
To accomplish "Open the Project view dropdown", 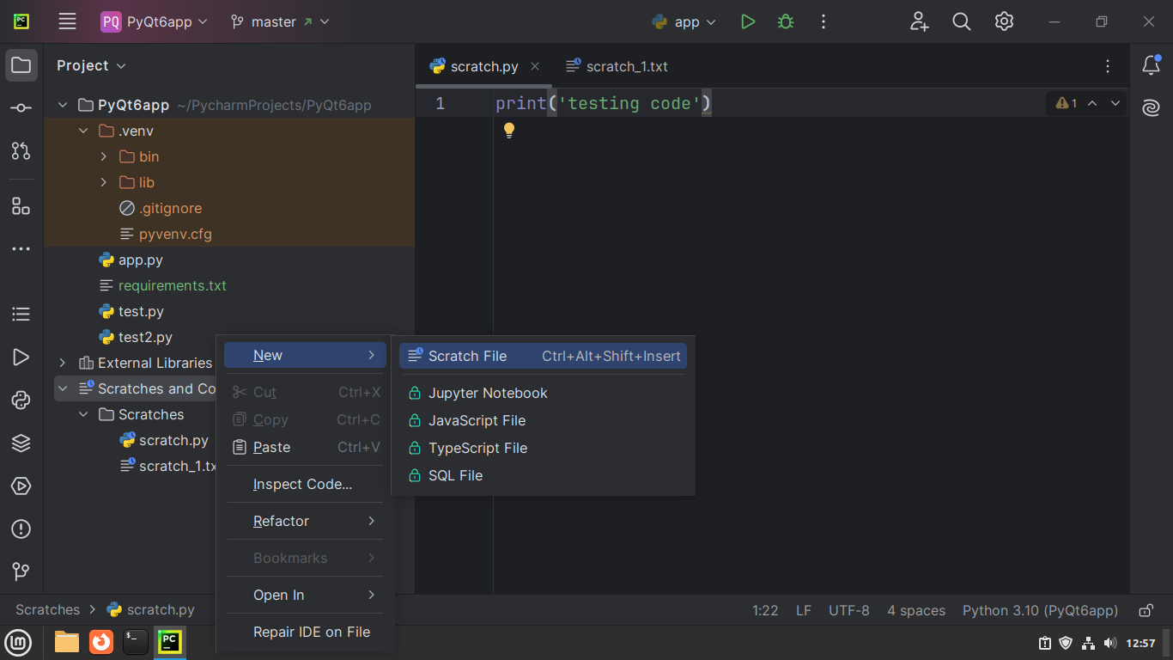I will pyautogui.click(x=91, y=65).
